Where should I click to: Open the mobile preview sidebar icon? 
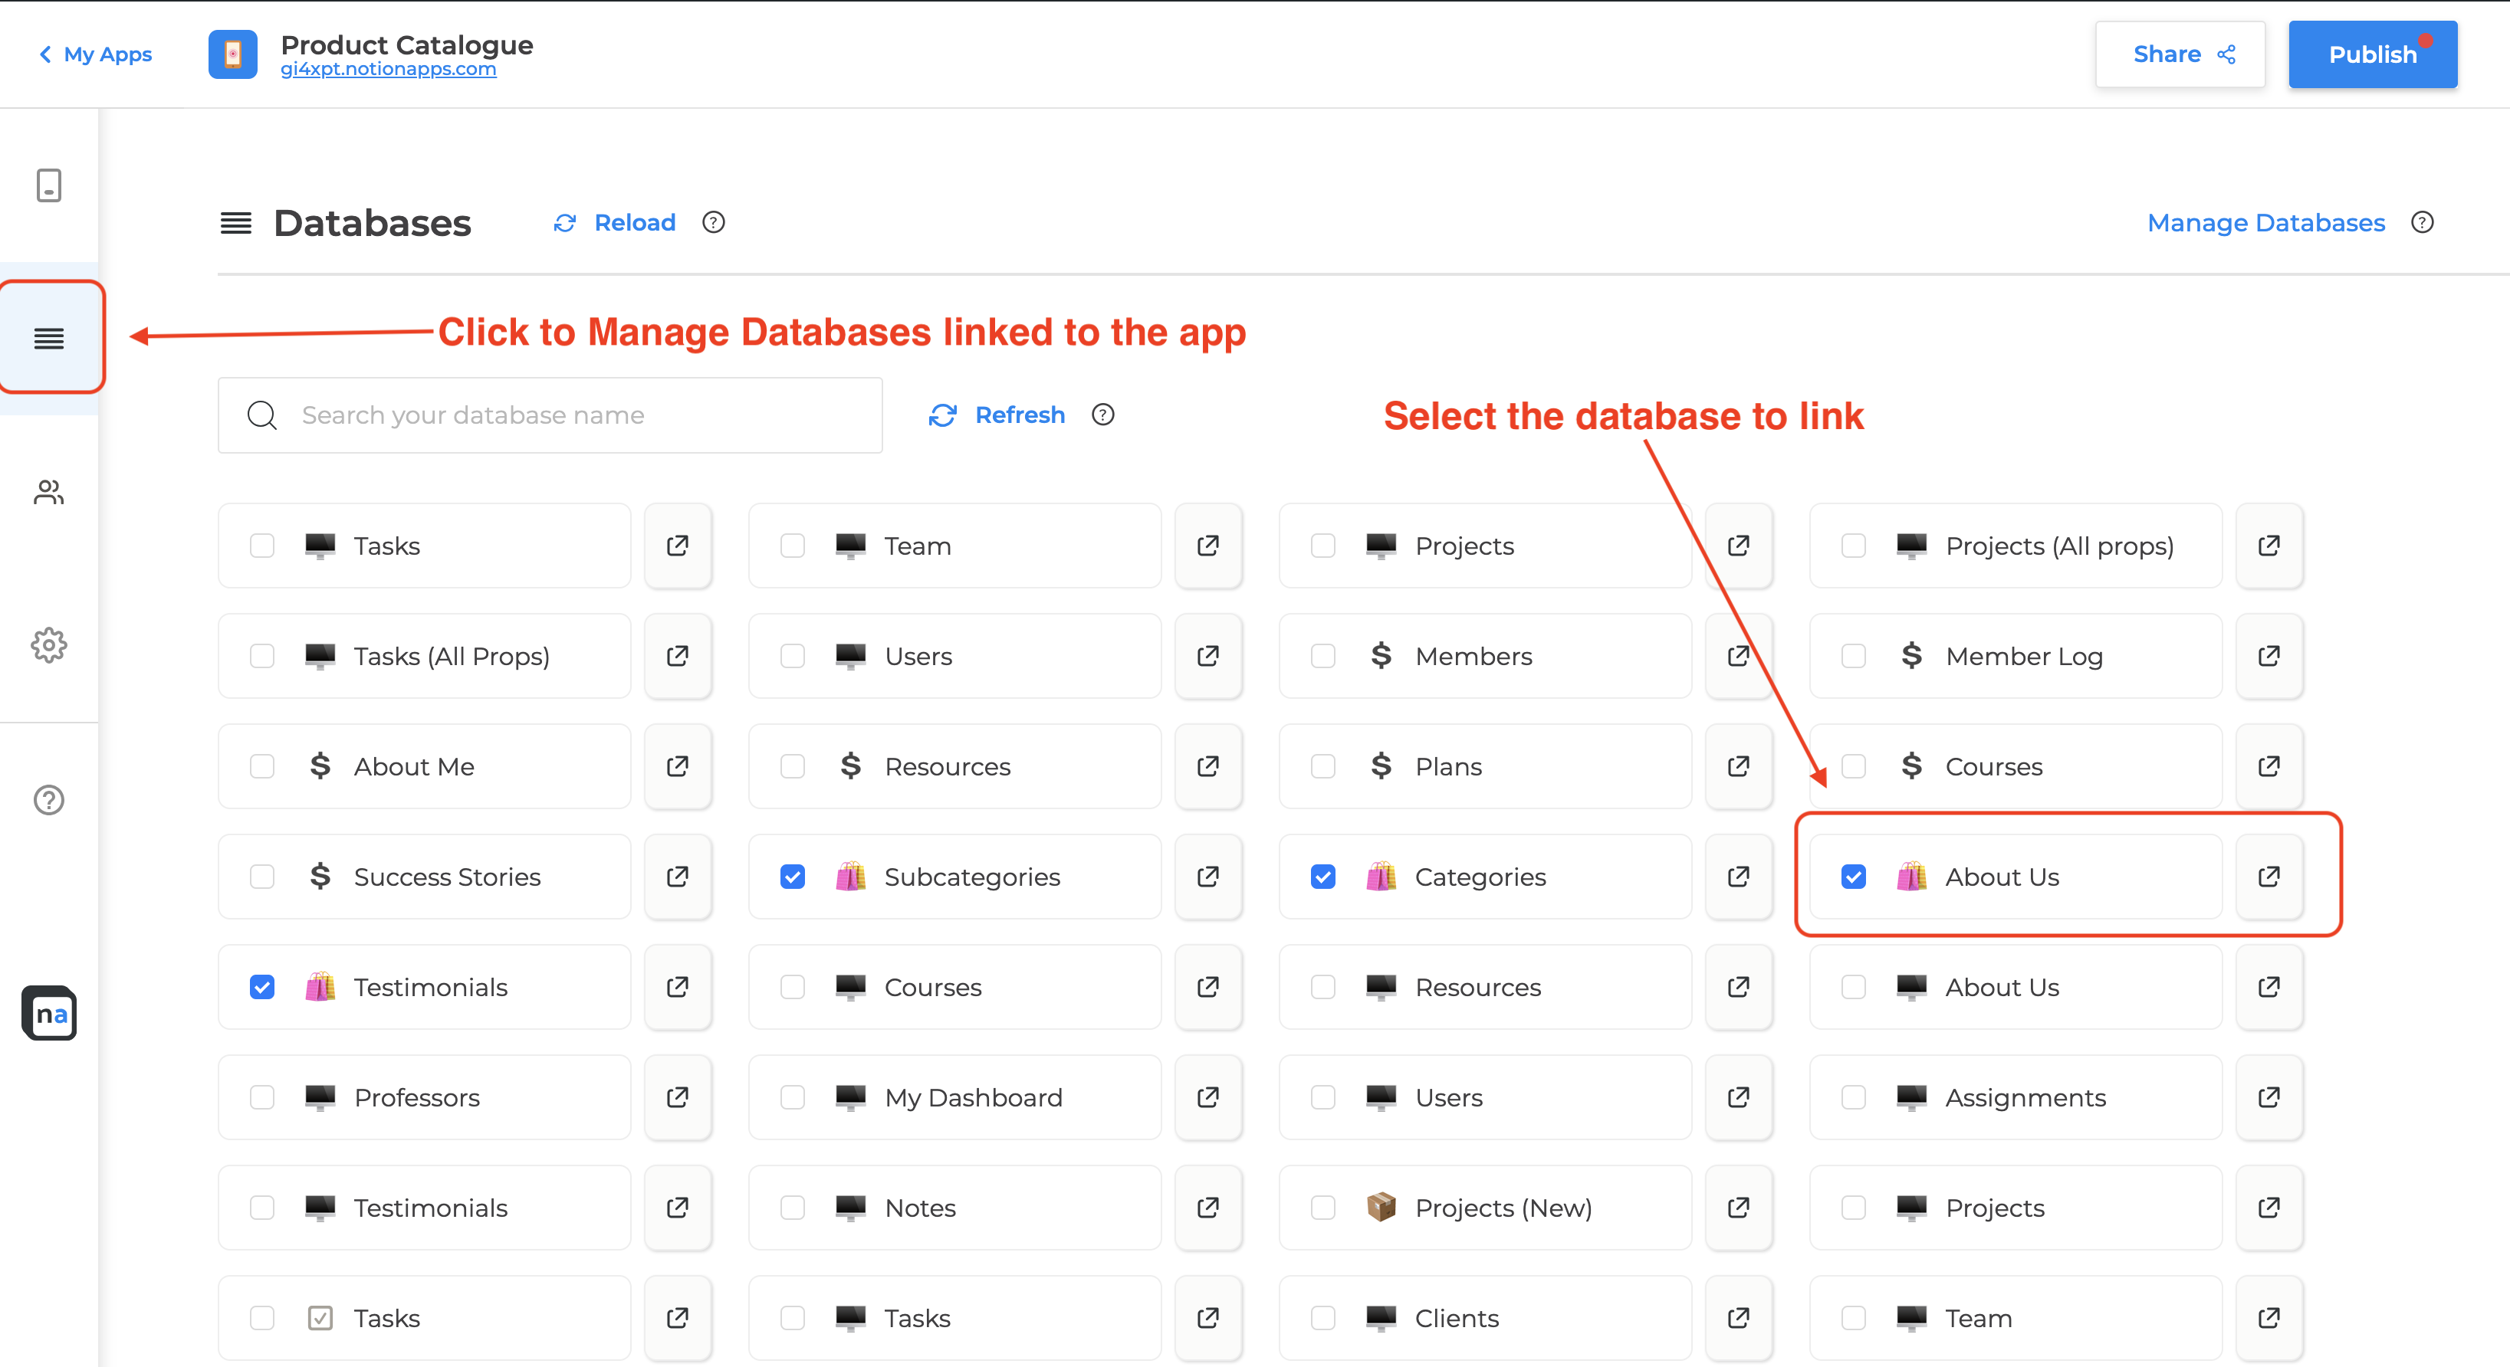tap(49, 185)
